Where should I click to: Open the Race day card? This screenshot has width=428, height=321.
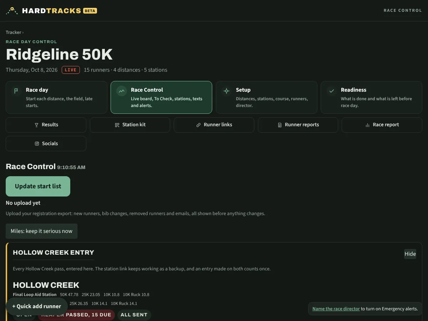(56, 97)
